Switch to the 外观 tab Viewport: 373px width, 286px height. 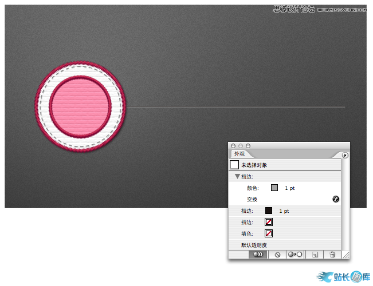tap(239, 154)
